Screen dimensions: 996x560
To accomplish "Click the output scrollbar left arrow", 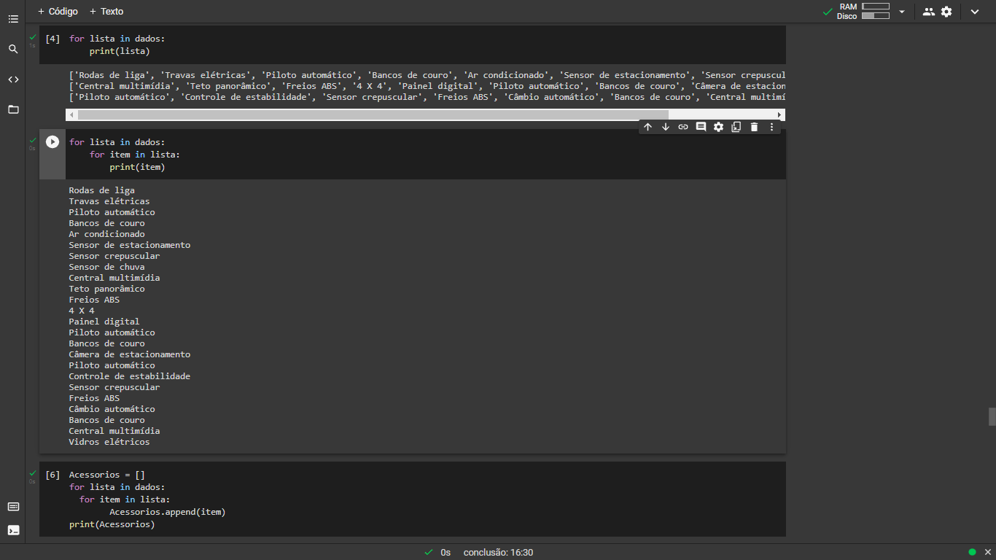I will point(71,114).
